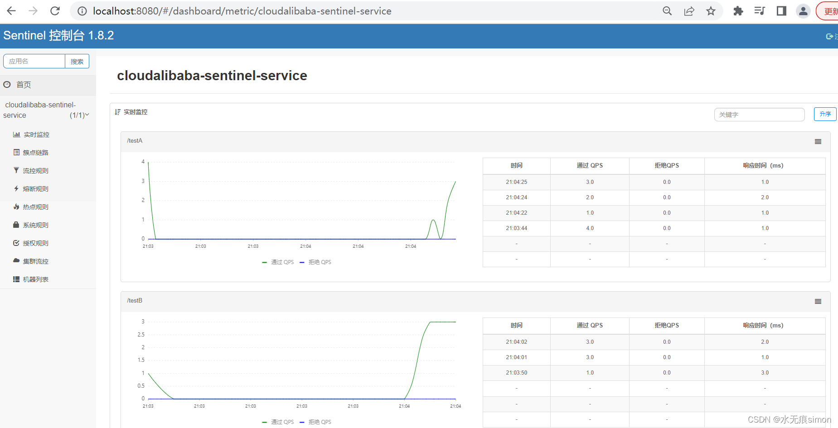
Task: Select the 21:03:44 time cell in /testA table
Action: [517, 228]
